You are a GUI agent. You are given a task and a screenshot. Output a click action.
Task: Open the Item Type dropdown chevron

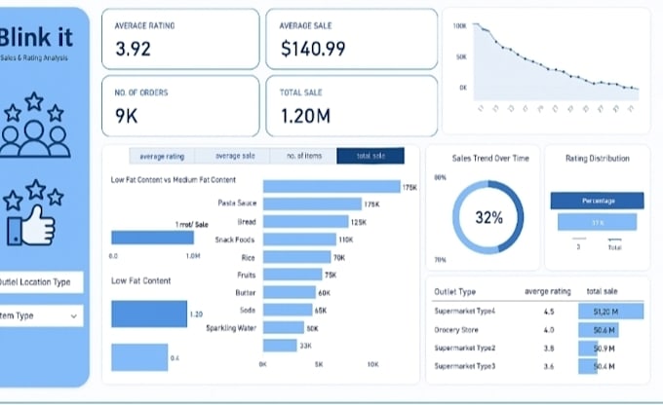pos(73,315)
